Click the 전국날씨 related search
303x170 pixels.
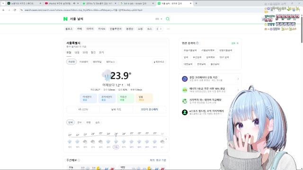point(201,64)
